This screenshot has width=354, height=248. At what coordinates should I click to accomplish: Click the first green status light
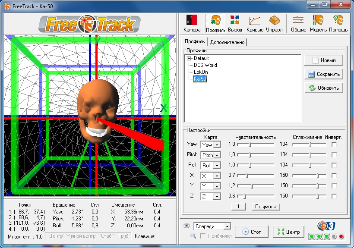pos(312,236)
